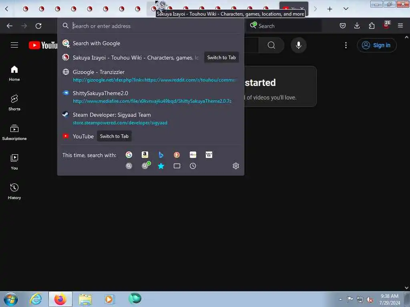The width and height of the screenshot is (410, 307).
Task: Search this time with Bing
Action: click(x=161, y=155)
